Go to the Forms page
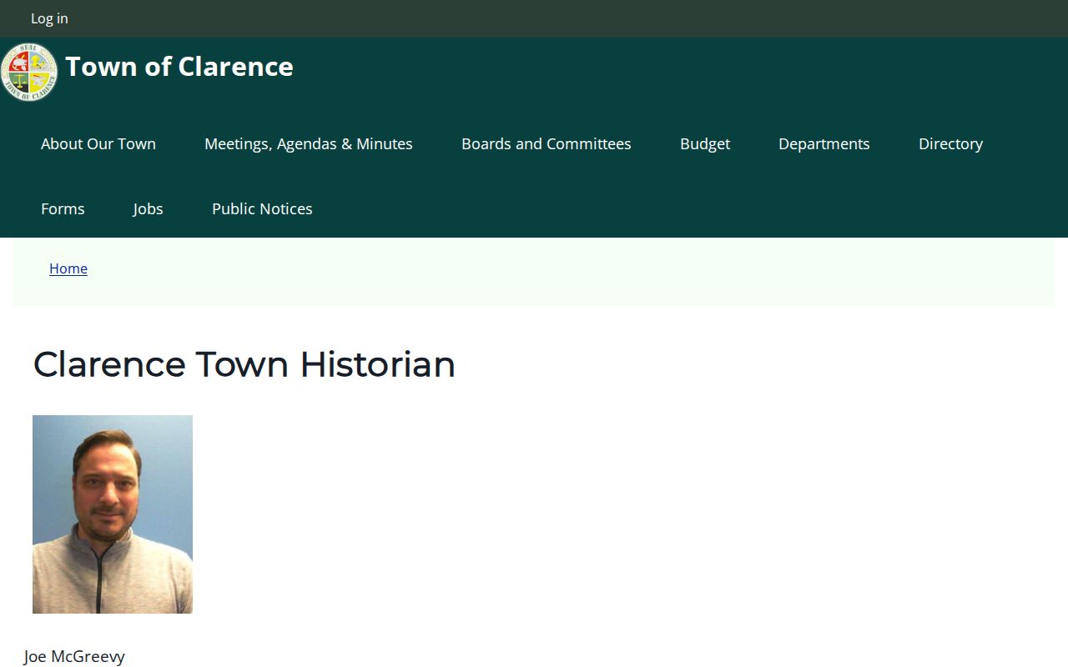The height and width of the screenshot is (667, 1068). pos(63,208)
